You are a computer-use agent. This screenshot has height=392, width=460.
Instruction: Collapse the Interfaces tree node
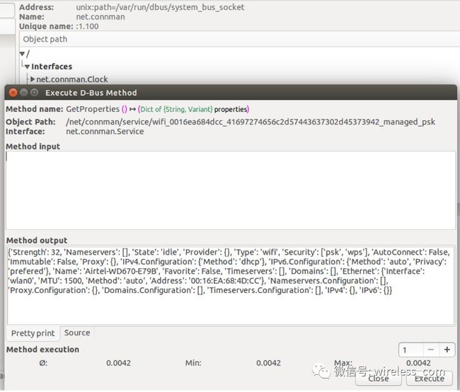pyautogui.click(x=27, y=67)
